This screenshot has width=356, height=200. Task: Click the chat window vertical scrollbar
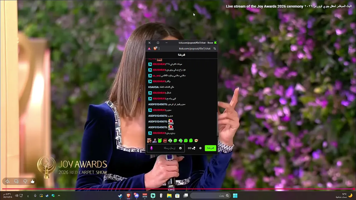click(x=217, y=124)
